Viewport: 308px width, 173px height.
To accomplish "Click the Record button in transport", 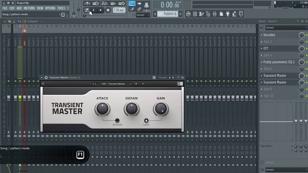I will pos(108,10).
